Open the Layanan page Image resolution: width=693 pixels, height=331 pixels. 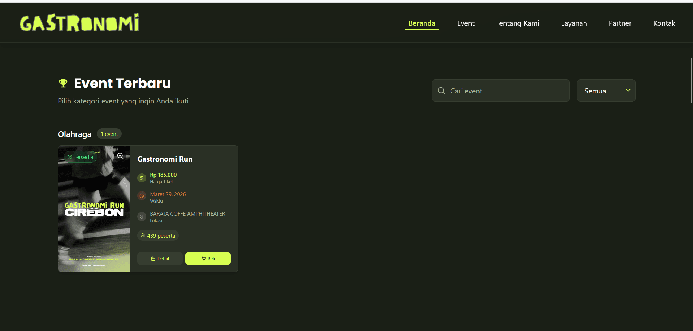(x=573, y=23)
